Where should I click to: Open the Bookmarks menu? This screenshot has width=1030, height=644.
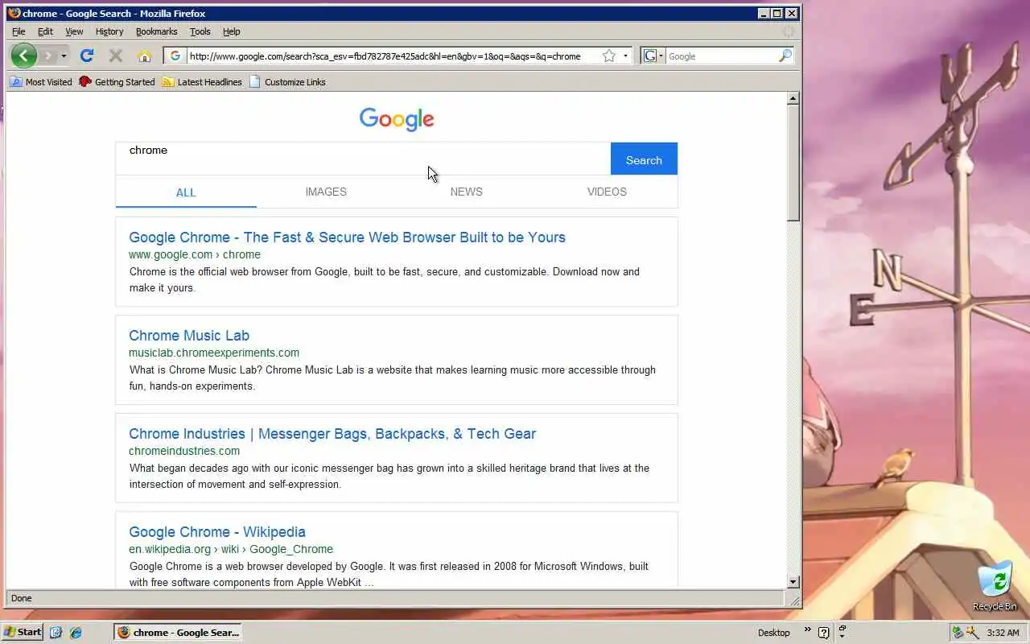point(156,31)
